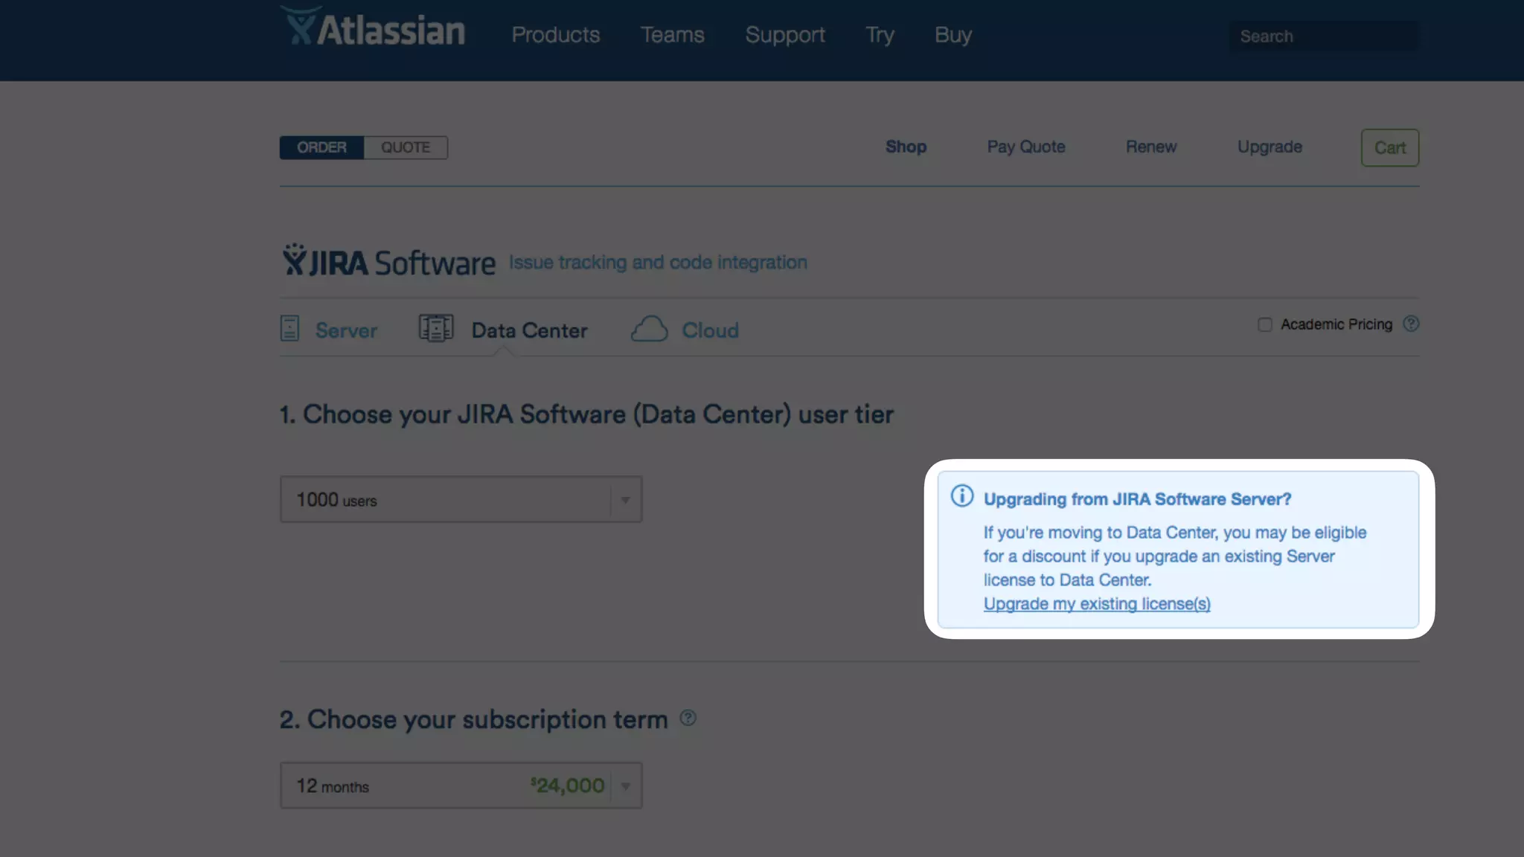1524x857 pixels.
Task: Click the subscription term help icon
Action: pyautogui.click(x=688, y=718)
